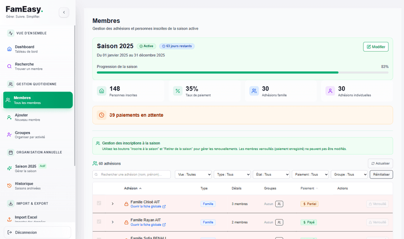Click in the Rechercher une adhésion field

[x=131, y=174]
